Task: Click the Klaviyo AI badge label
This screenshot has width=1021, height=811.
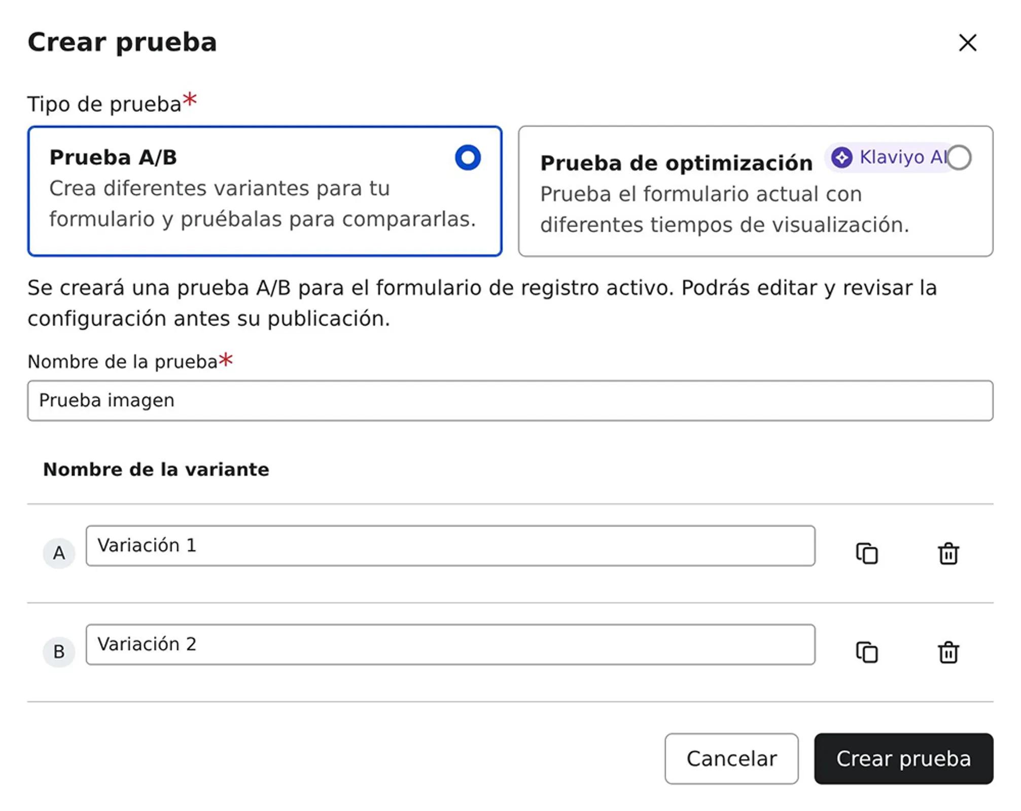Action: coord(902,157)
